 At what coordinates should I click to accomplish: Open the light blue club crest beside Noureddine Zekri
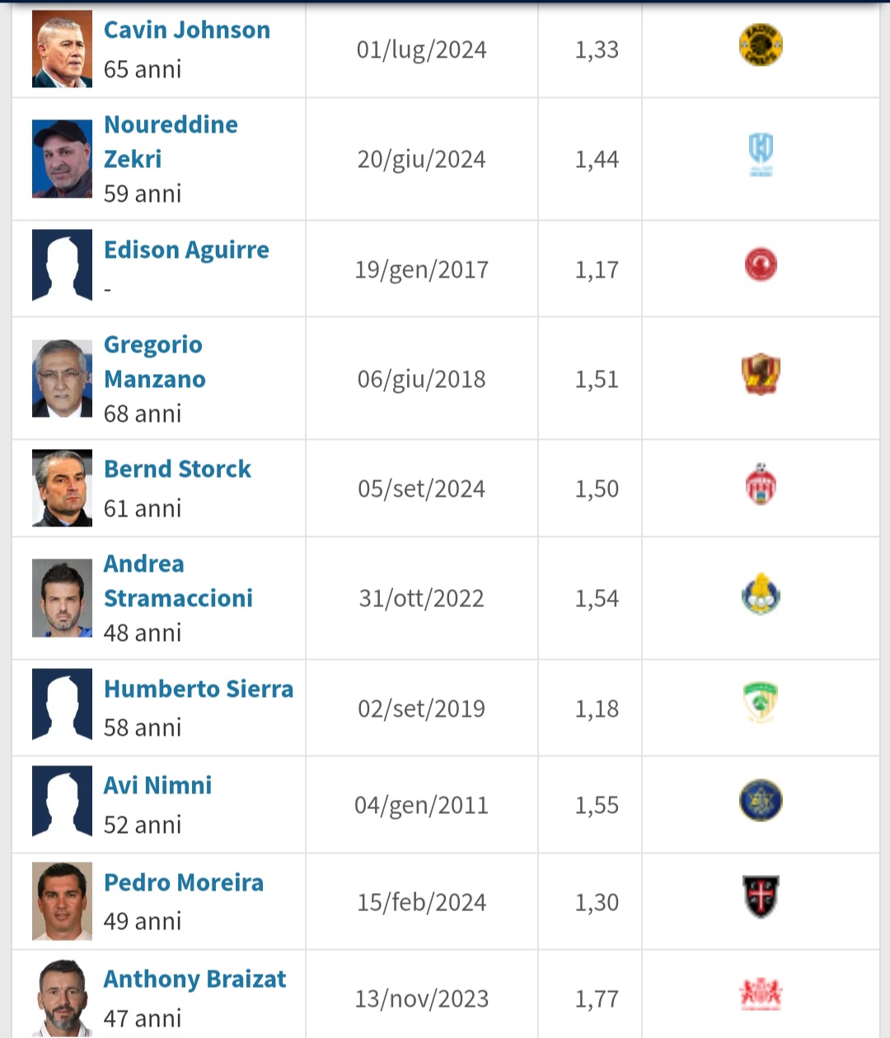(x=761, y=156)
